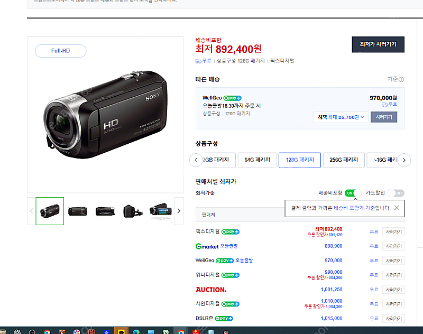Image resolution: width=423 pixels, height=334 pixels.
Task: Click 사러가기 in the Gmarket row
Action: [393, 246]
